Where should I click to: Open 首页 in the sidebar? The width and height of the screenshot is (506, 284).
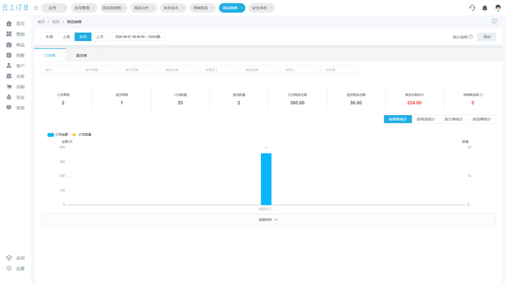click(x=16, y=24)
